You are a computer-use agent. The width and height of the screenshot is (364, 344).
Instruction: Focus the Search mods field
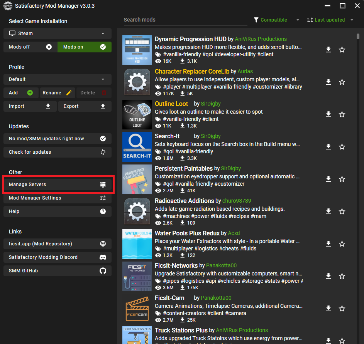tap(185, 20)
